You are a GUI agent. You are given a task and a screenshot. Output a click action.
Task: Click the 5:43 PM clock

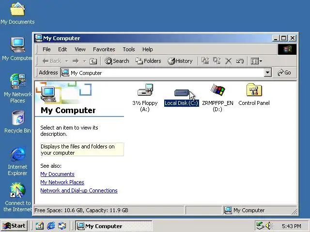292,226
